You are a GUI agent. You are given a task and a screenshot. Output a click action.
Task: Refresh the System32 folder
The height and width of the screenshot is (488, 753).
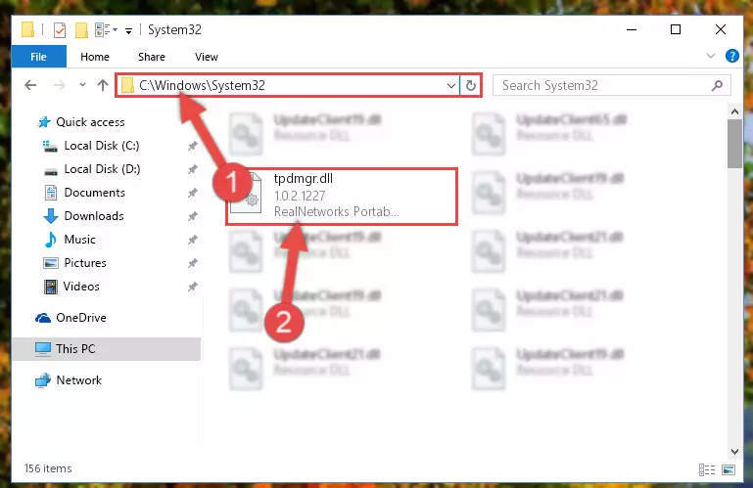[471, 86]
